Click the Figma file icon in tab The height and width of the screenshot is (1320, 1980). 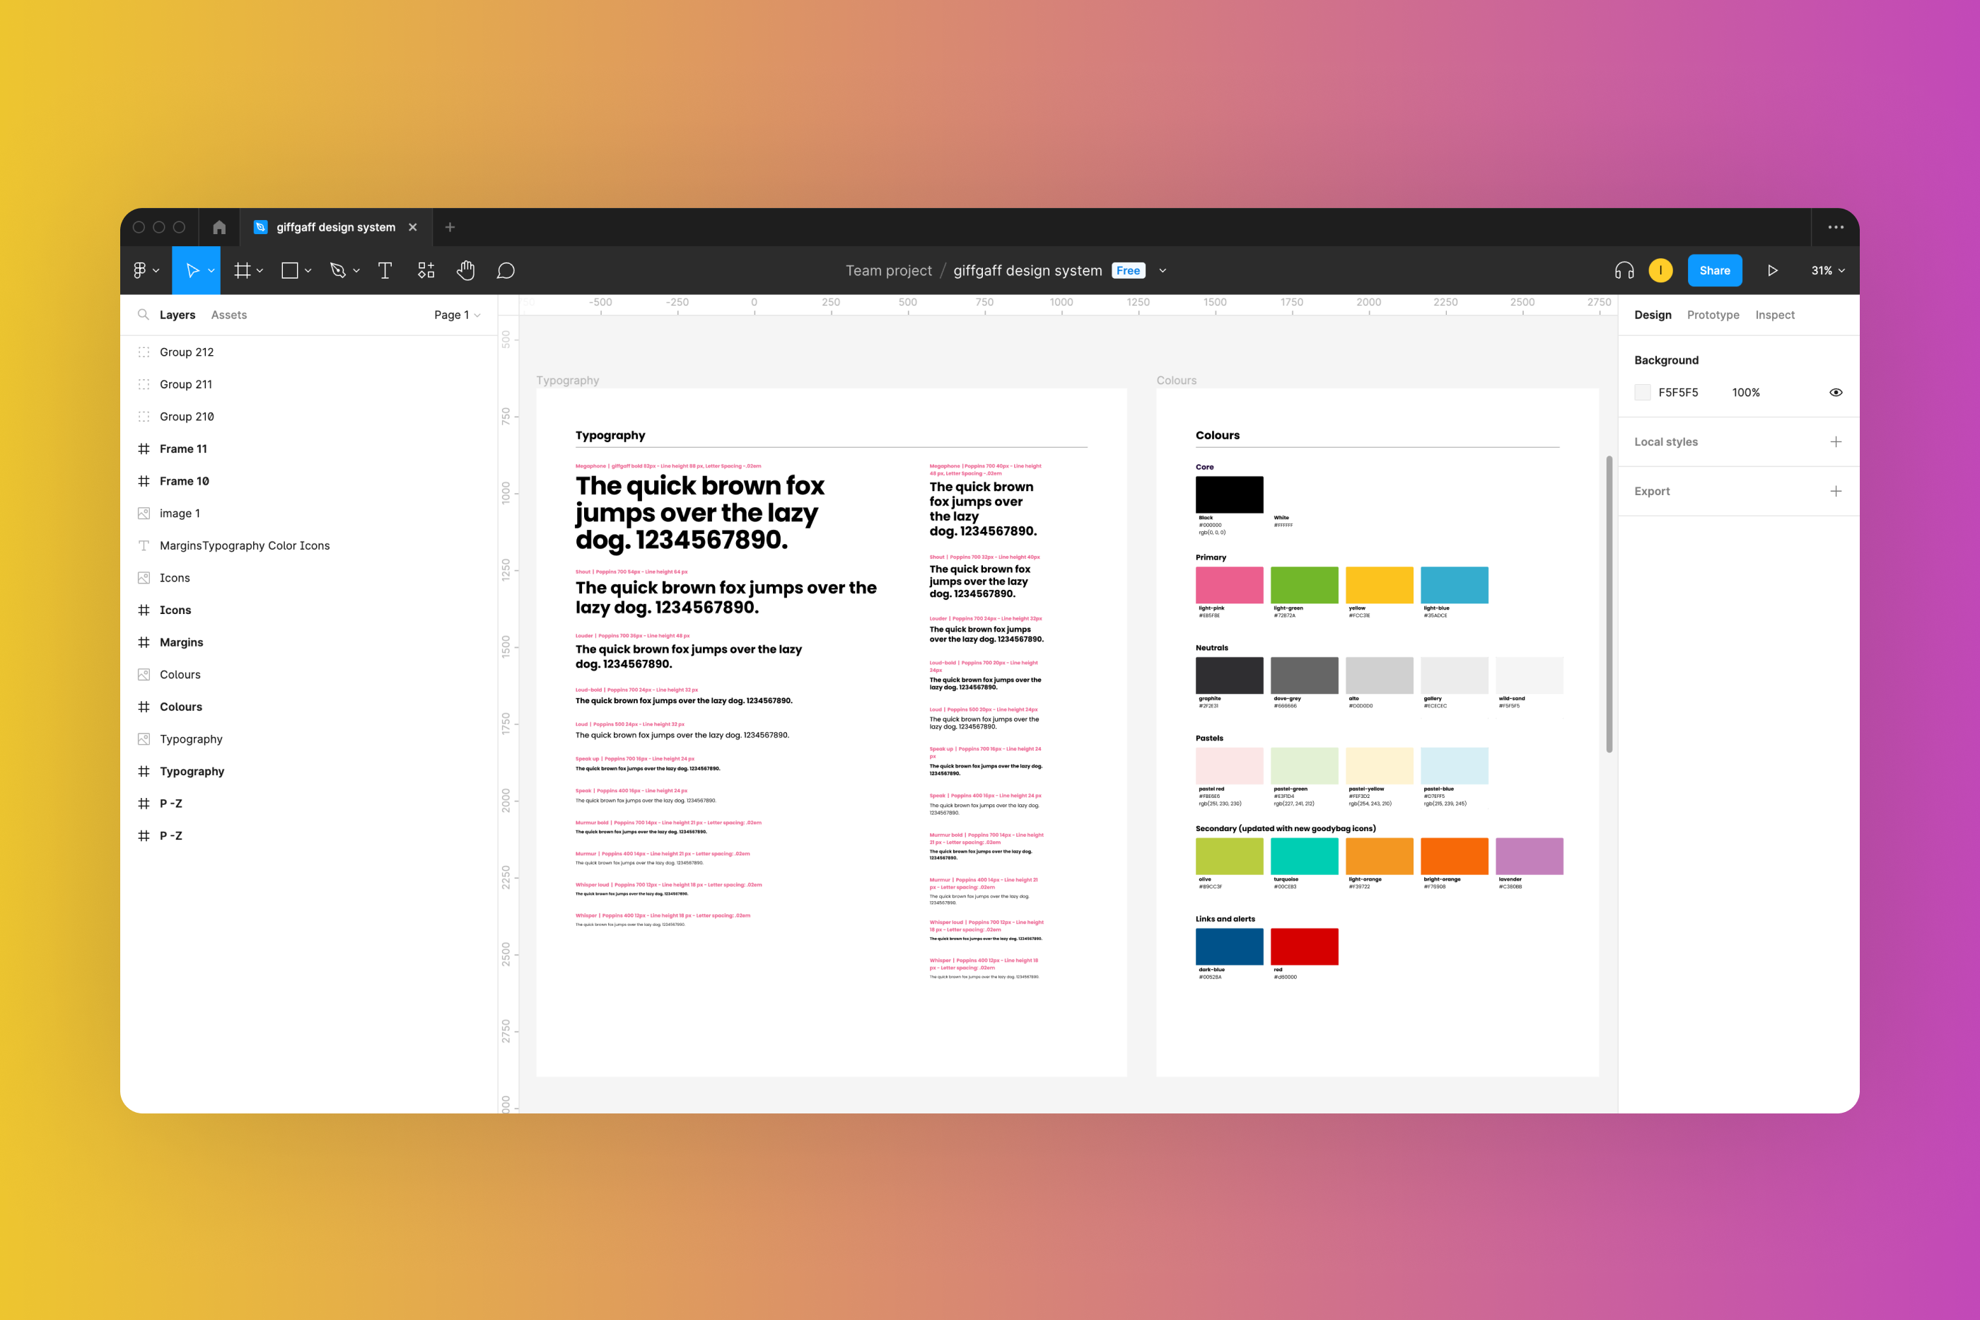coord(261,227)
